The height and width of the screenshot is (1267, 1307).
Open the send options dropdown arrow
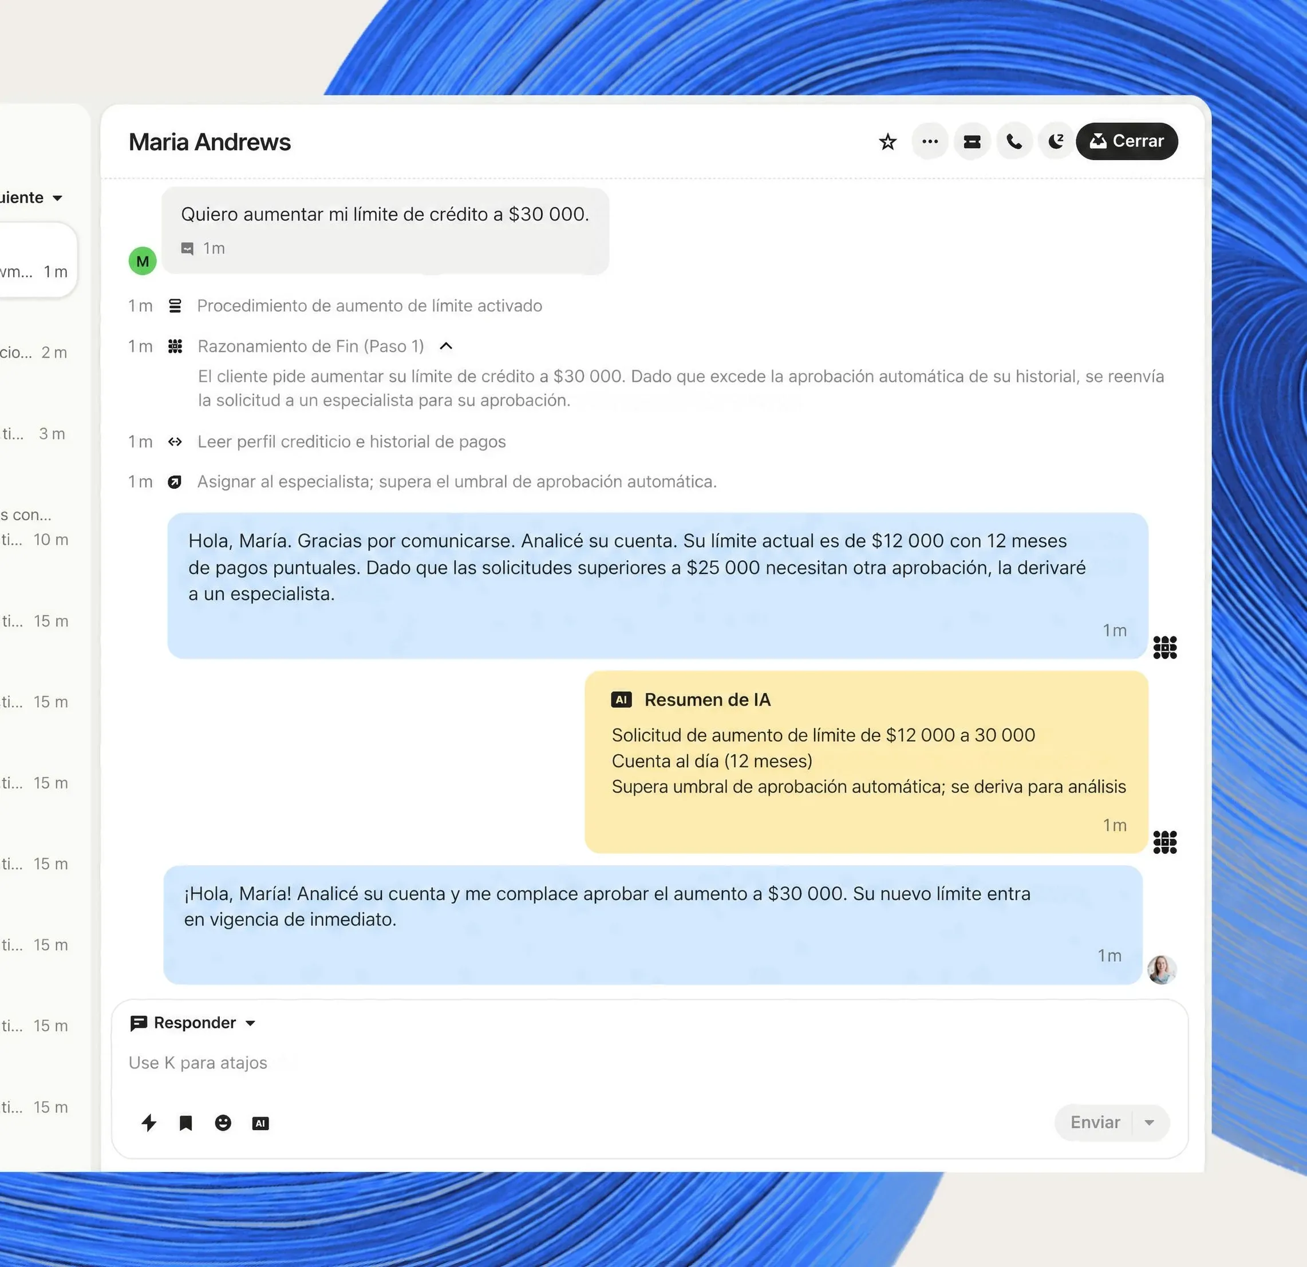click(x=1150, y=1122)
